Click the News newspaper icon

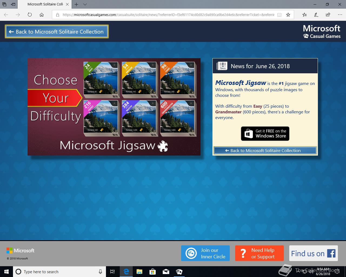[222, 66]
